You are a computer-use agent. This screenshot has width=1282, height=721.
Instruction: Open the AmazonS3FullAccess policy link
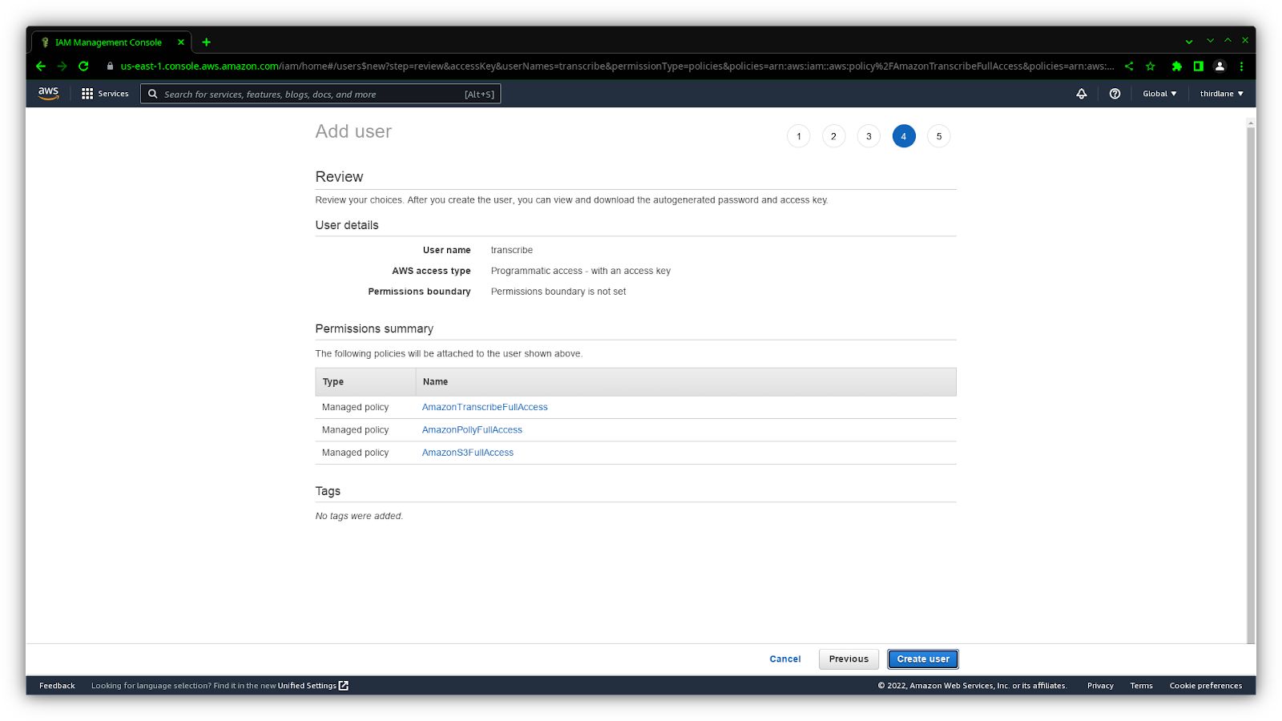[468, 453]
